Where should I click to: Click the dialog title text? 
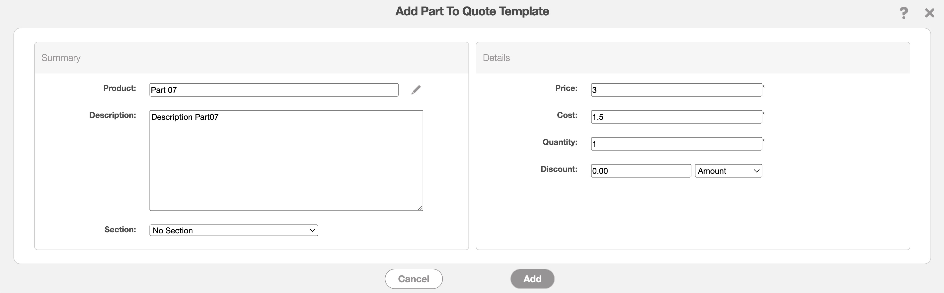point(472,11)
